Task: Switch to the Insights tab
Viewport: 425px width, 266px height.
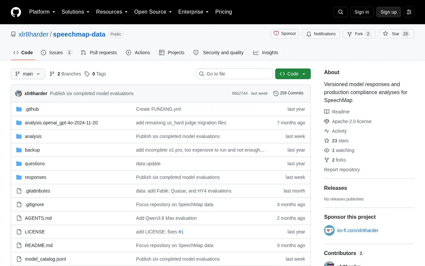Action: click(x=266, y=53)
